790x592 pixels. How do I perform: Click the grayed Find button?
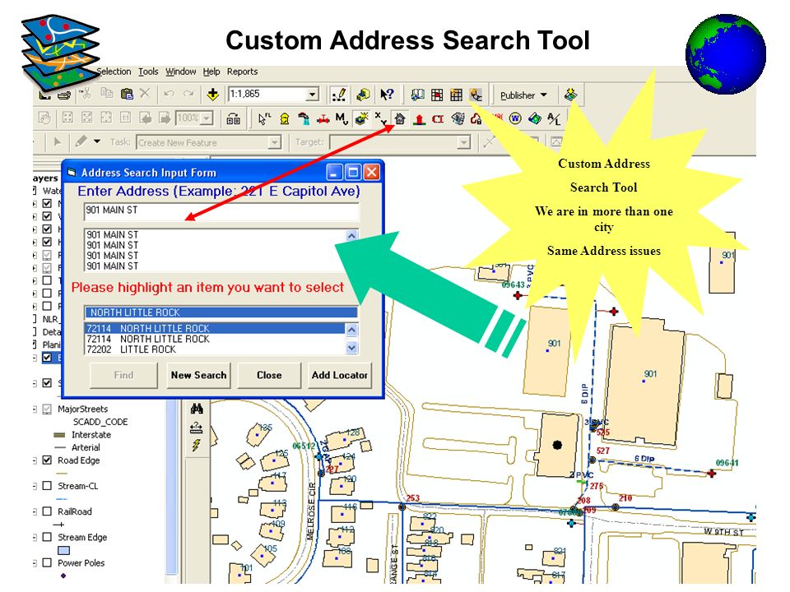123,375
